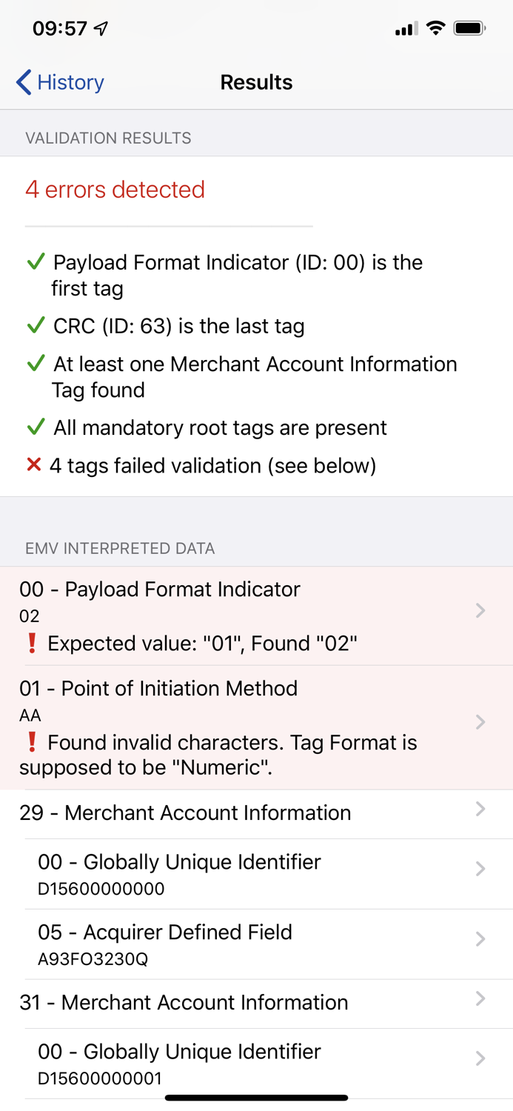Tap the Wi-Fi icon in the status bar

[435, 27]
